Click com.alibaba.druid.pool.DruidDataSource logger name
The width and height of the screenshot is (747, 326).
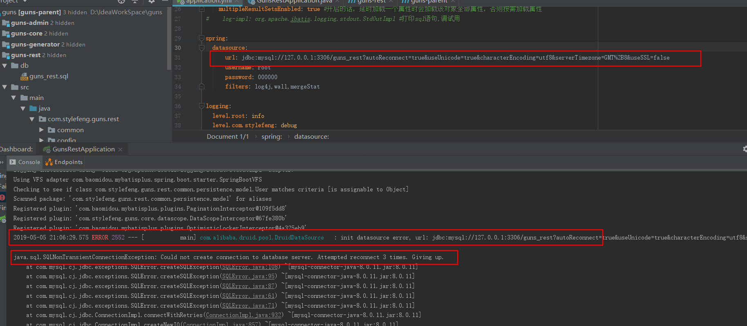pyautogui.click(x=262, y=238)
